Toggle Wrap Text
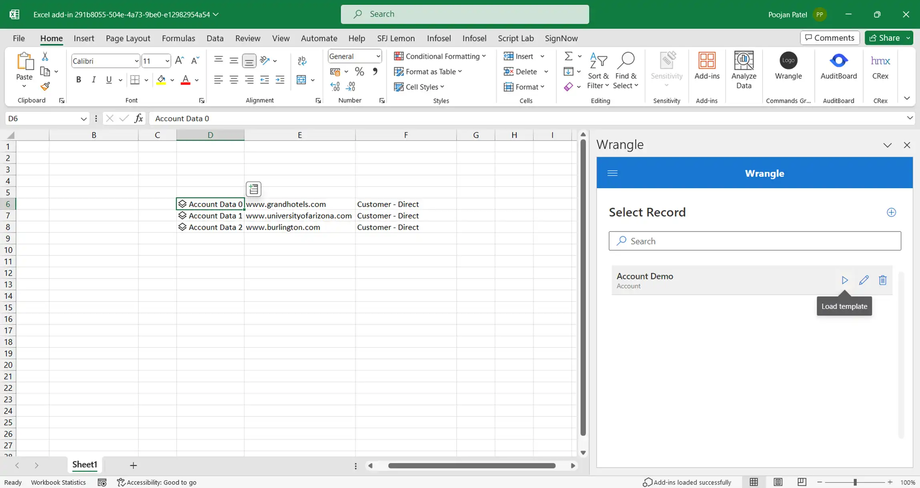Viewport: 920px width, 488px height. click(302, 60)
